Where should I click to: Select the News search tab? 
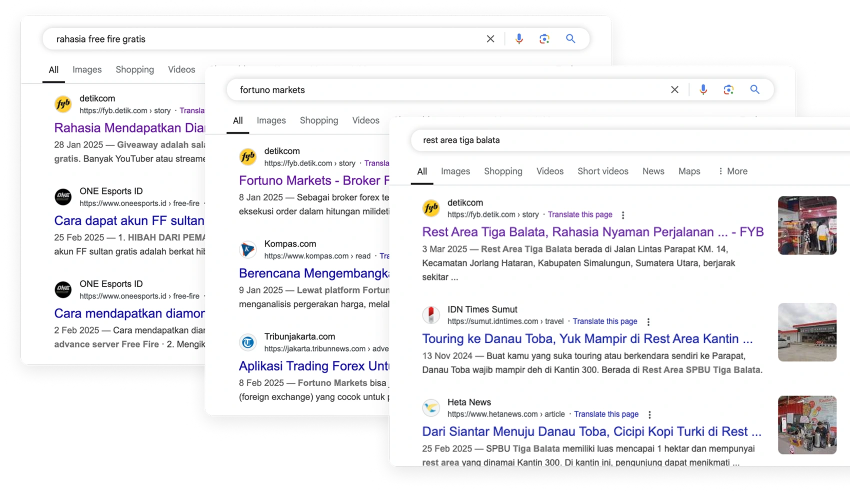(653, 171)
